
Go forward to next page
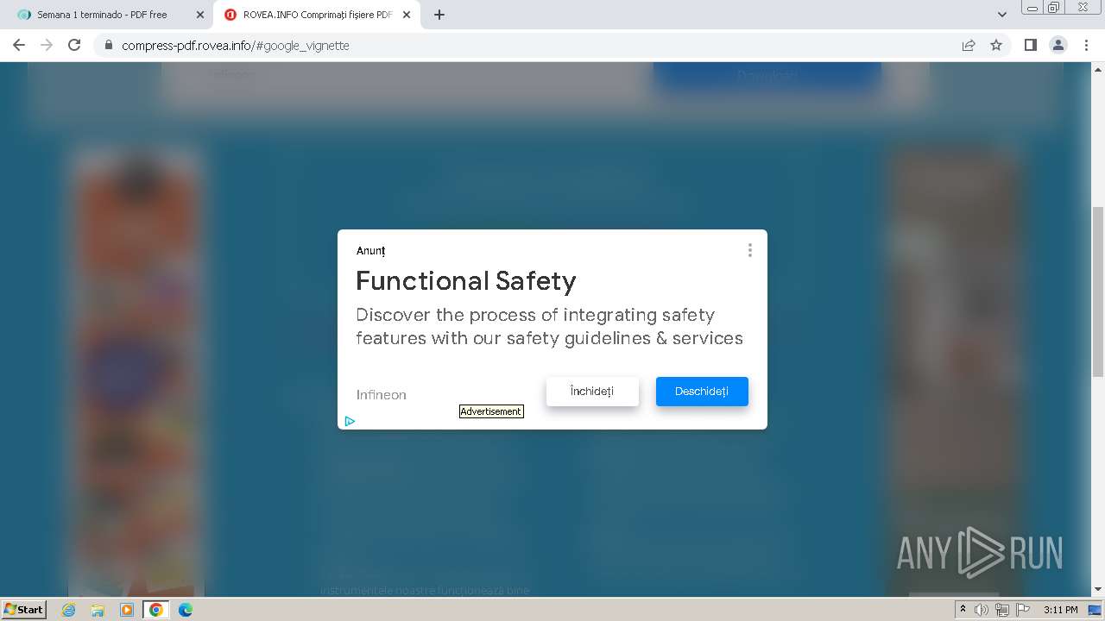point(47,45)
